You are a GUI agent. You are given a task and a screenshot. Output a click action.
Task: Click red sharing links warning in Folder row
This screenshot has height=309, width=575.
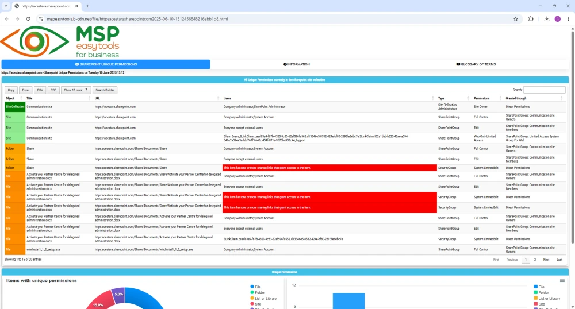point(329,168)
